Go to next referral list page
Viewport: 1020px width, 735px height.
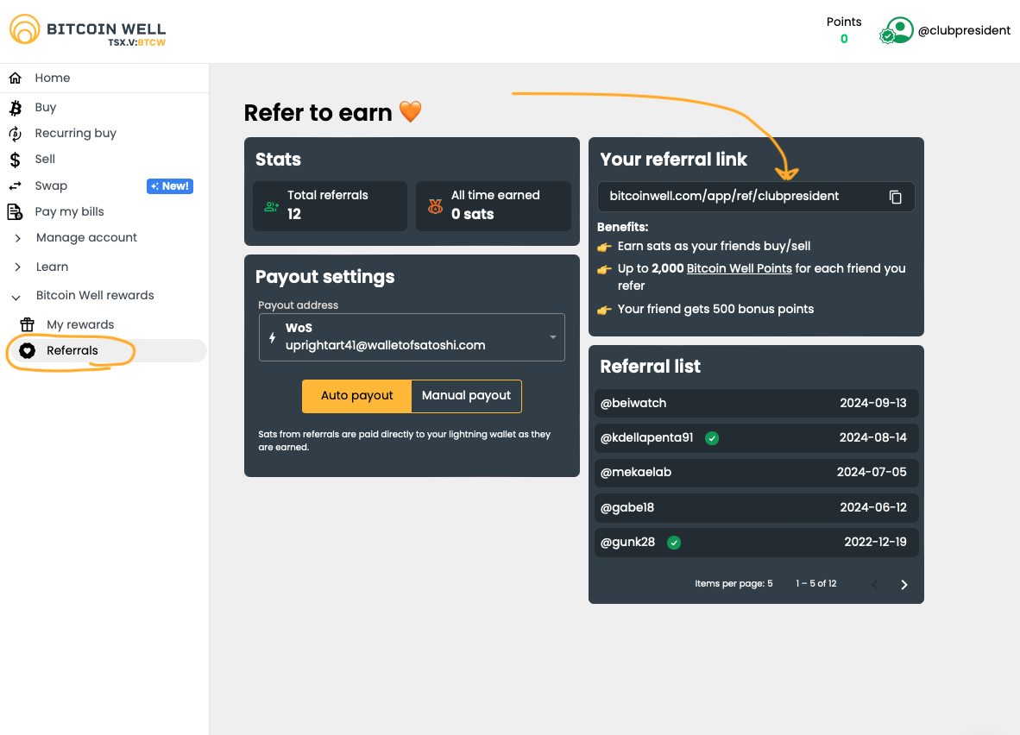click(904, 585)
